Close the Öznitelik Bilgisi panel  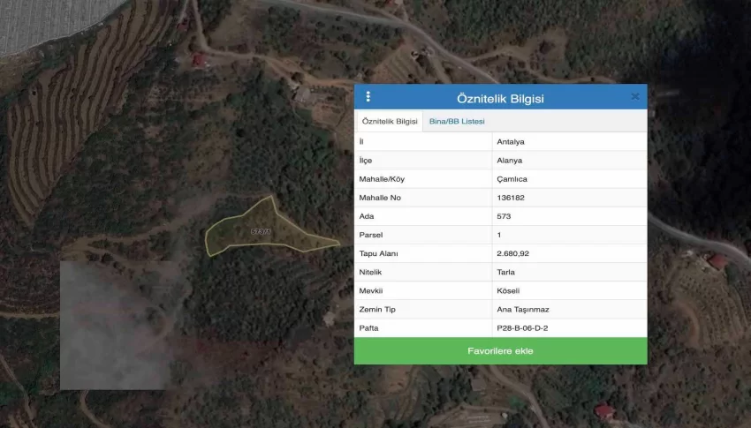[x=634, y=97]
